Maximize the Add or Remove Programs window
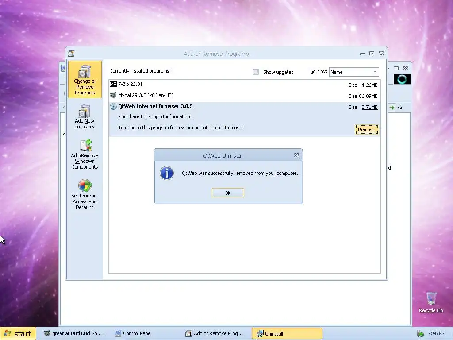Viewport: 453px width, 340px height. (372, 54)
